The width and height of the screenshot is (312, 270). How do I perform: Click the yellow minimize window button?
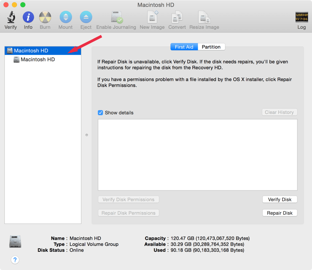(x=14, y=5)
